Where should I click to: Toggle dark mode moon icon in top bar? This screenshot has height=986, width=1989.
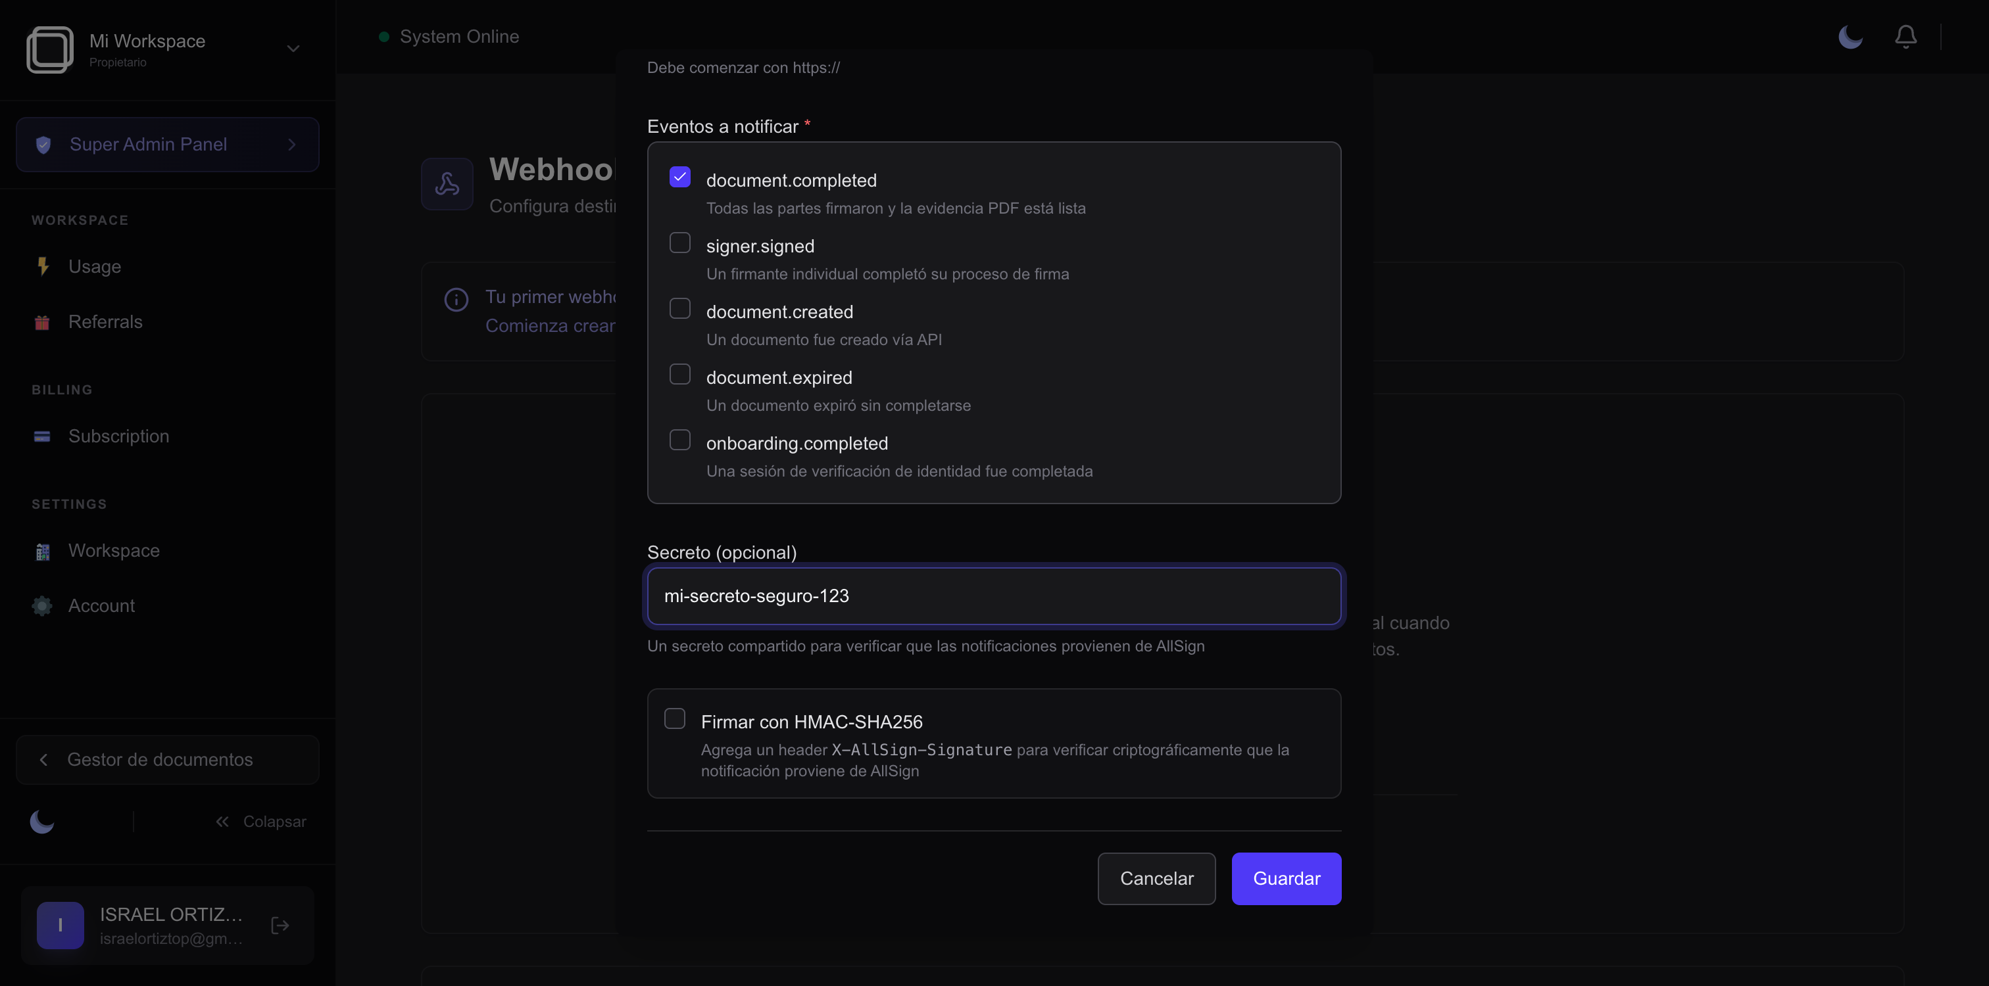coord(1850,36)
